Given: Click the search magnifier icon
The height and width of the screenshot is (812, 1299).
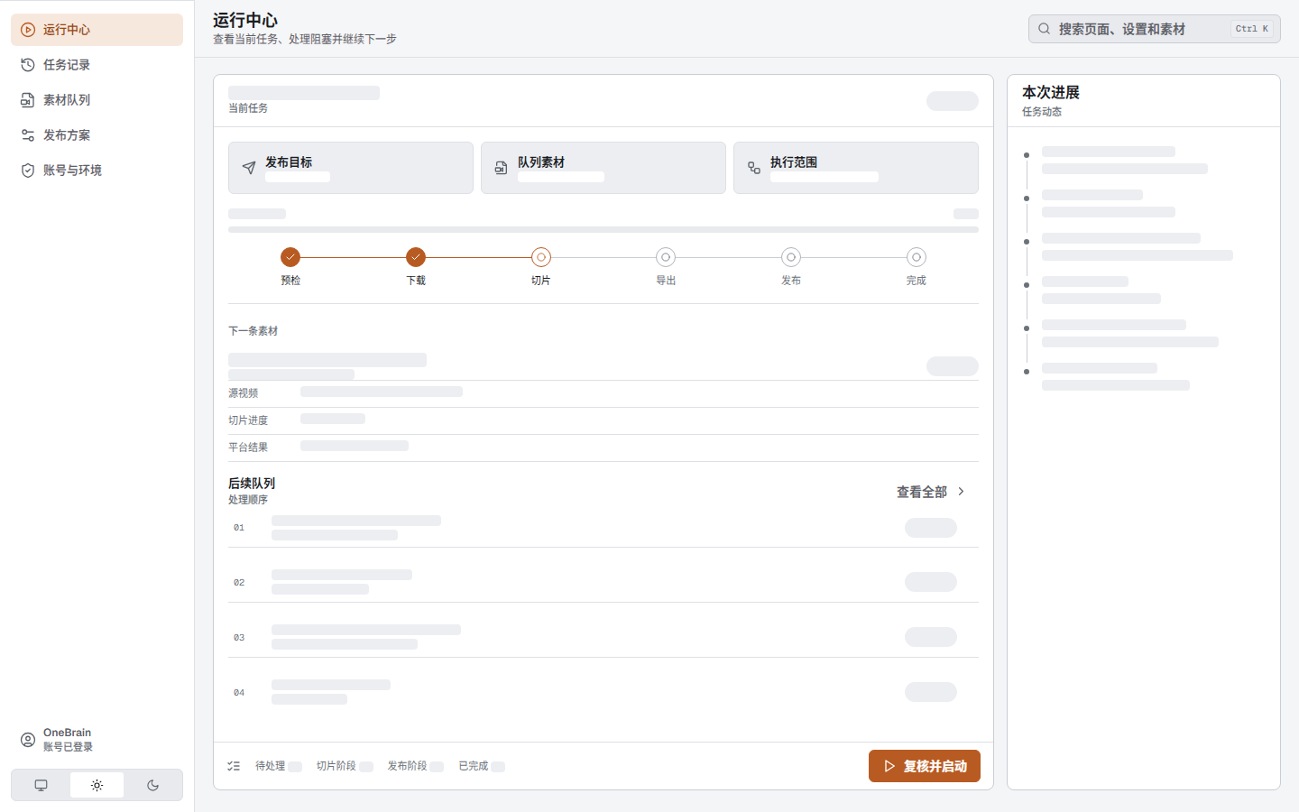Looking at the screenshot, I should [1044, 29].
